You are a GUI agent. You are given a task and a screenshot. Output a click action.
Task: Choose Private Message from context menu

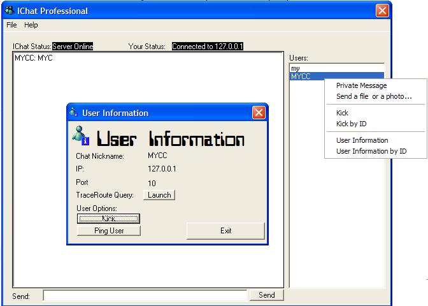pyautogui.click(x=361, y=85)
